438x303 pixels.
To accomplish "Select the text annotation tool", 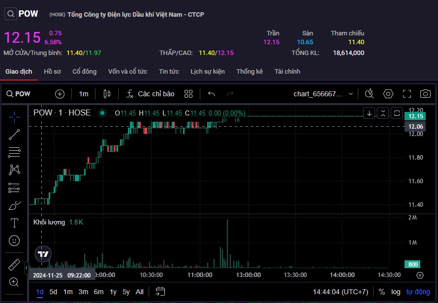I will [x=15, y=223].
